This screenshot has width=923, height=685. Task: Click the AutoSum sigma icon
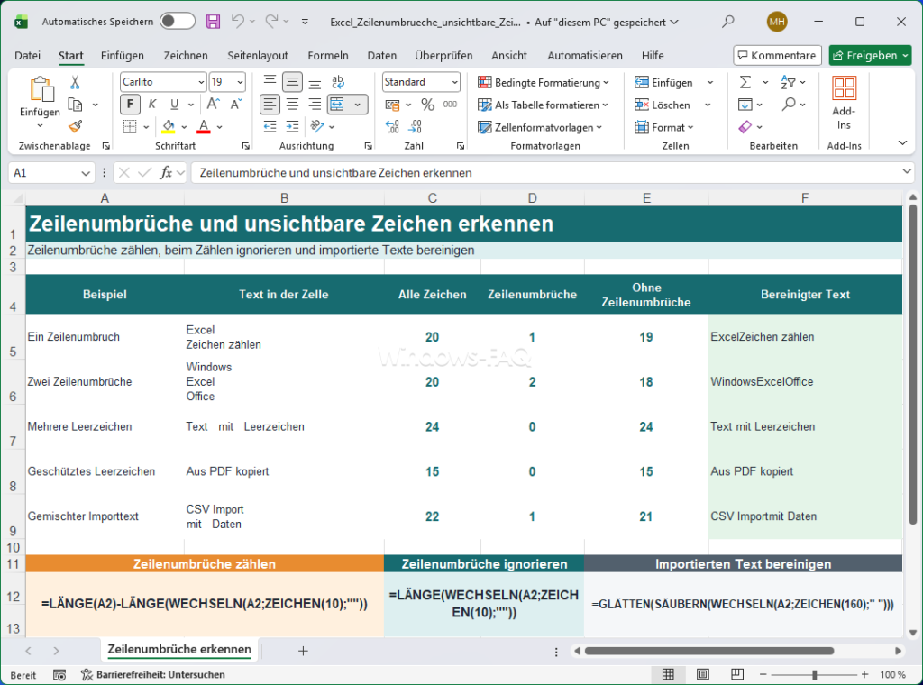(745, 82)
